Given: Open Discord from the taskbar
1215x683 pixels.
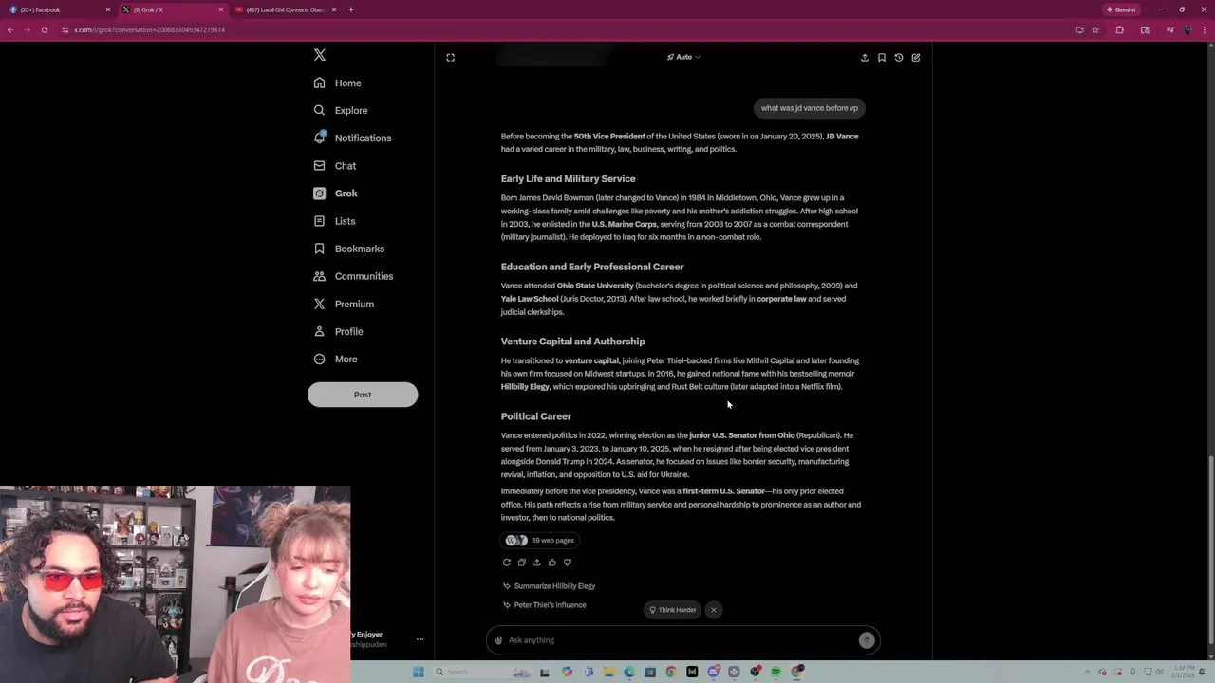Looking at the screenshot, I should pos(713,672).
